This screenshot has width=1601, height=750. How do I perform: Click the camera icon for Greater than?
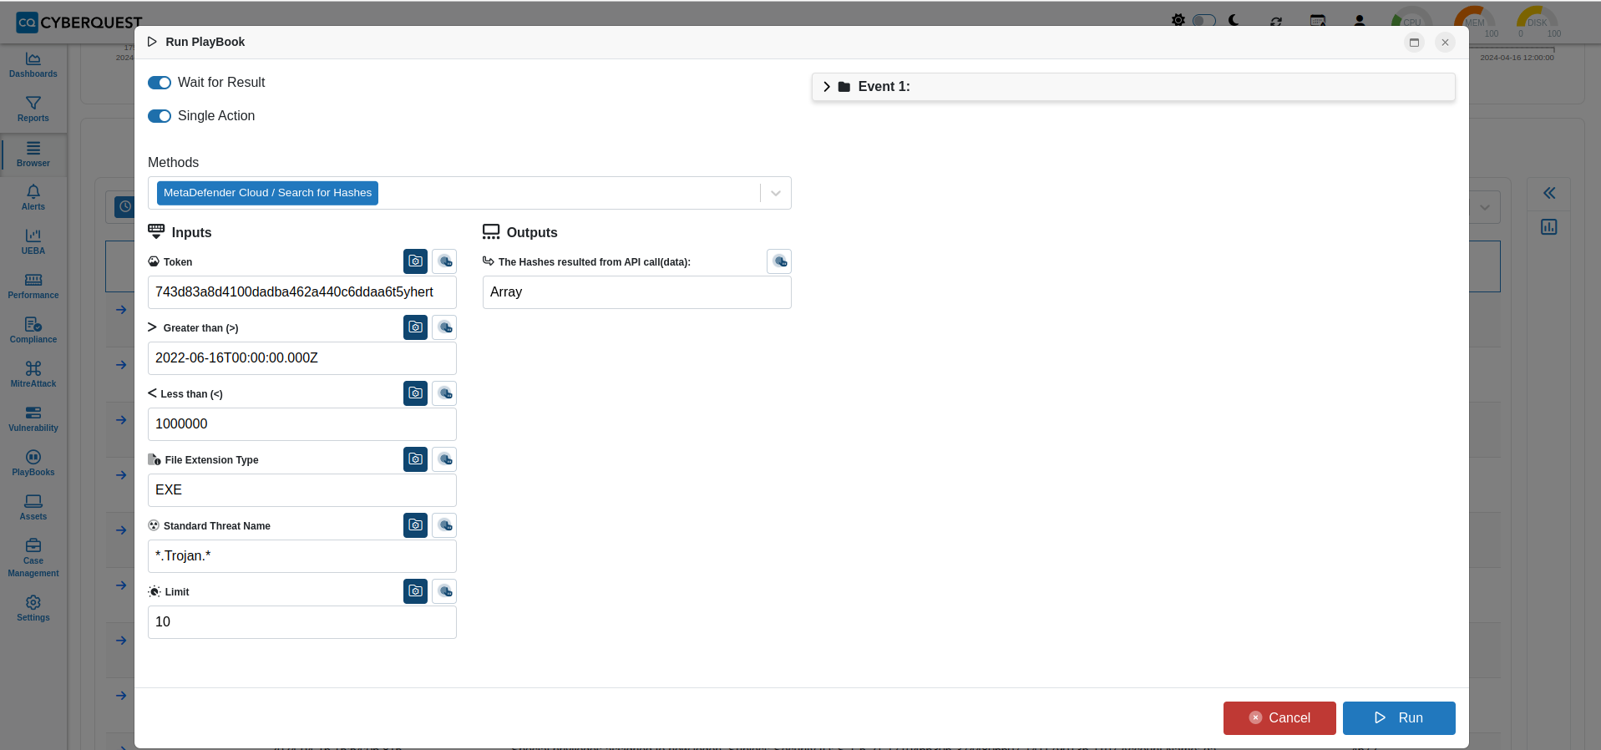[415, 327]
